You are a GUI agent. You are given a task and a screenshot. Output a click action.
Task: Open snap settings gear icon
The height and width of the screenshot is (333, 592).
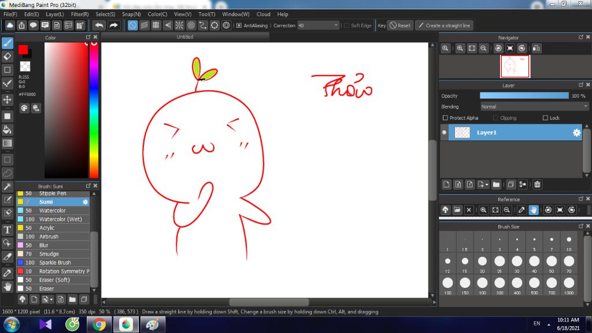226,25
